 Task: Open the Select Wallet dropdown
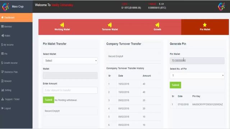70,61
